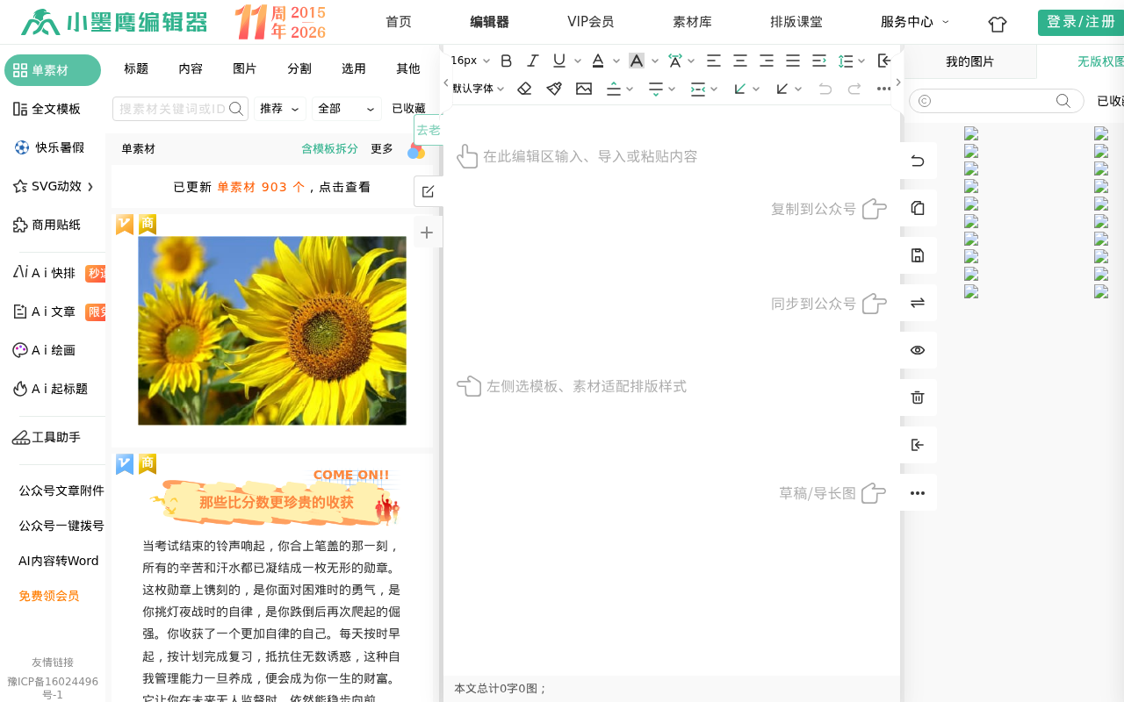Go to VIP会员 in top navigation

[x=591, y=22]
